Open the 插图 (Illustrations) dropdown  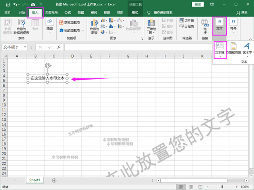pos(50,26)
